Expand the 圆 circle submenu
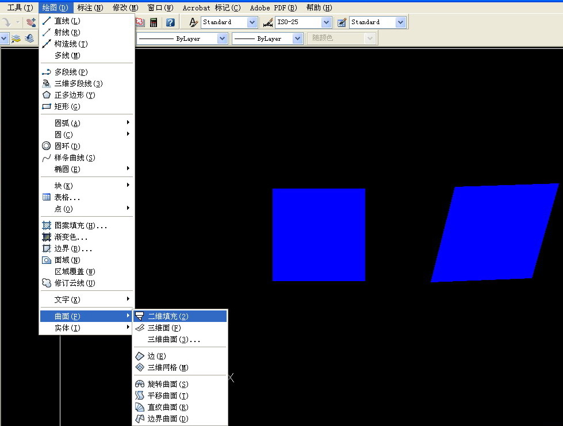The height and width of the screenshot is (426, 563). 86,135
